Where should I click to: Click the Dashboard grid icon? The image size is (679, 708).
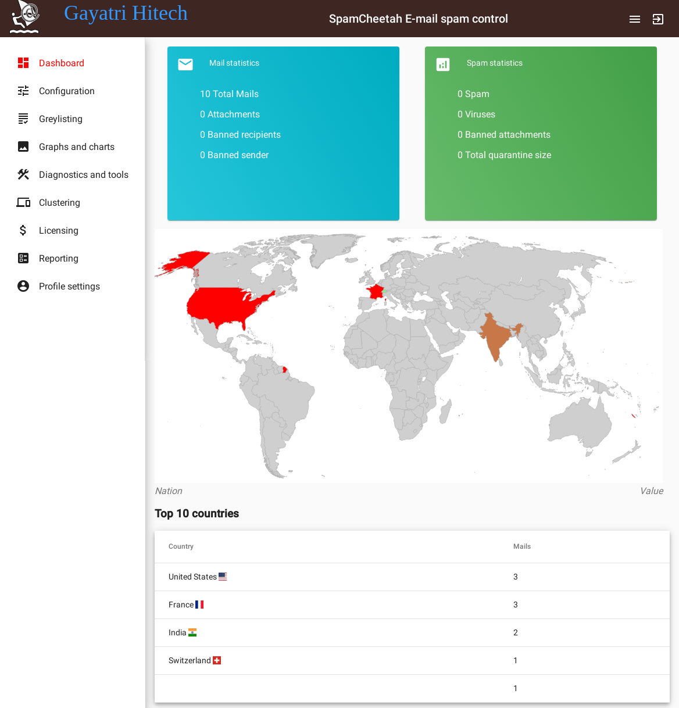23,63
